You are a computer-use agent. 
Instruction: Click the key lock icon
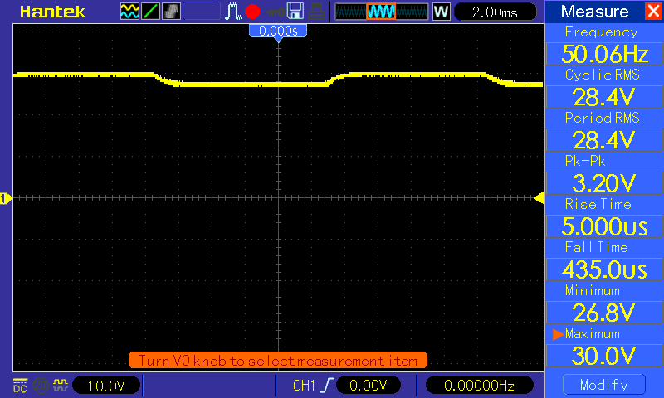(276, 12)
